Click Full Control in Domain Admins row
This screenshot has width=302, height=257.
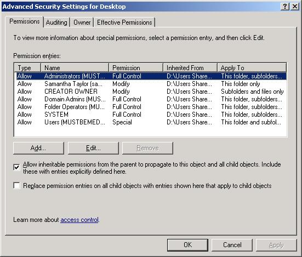click(x=127, y=99)
